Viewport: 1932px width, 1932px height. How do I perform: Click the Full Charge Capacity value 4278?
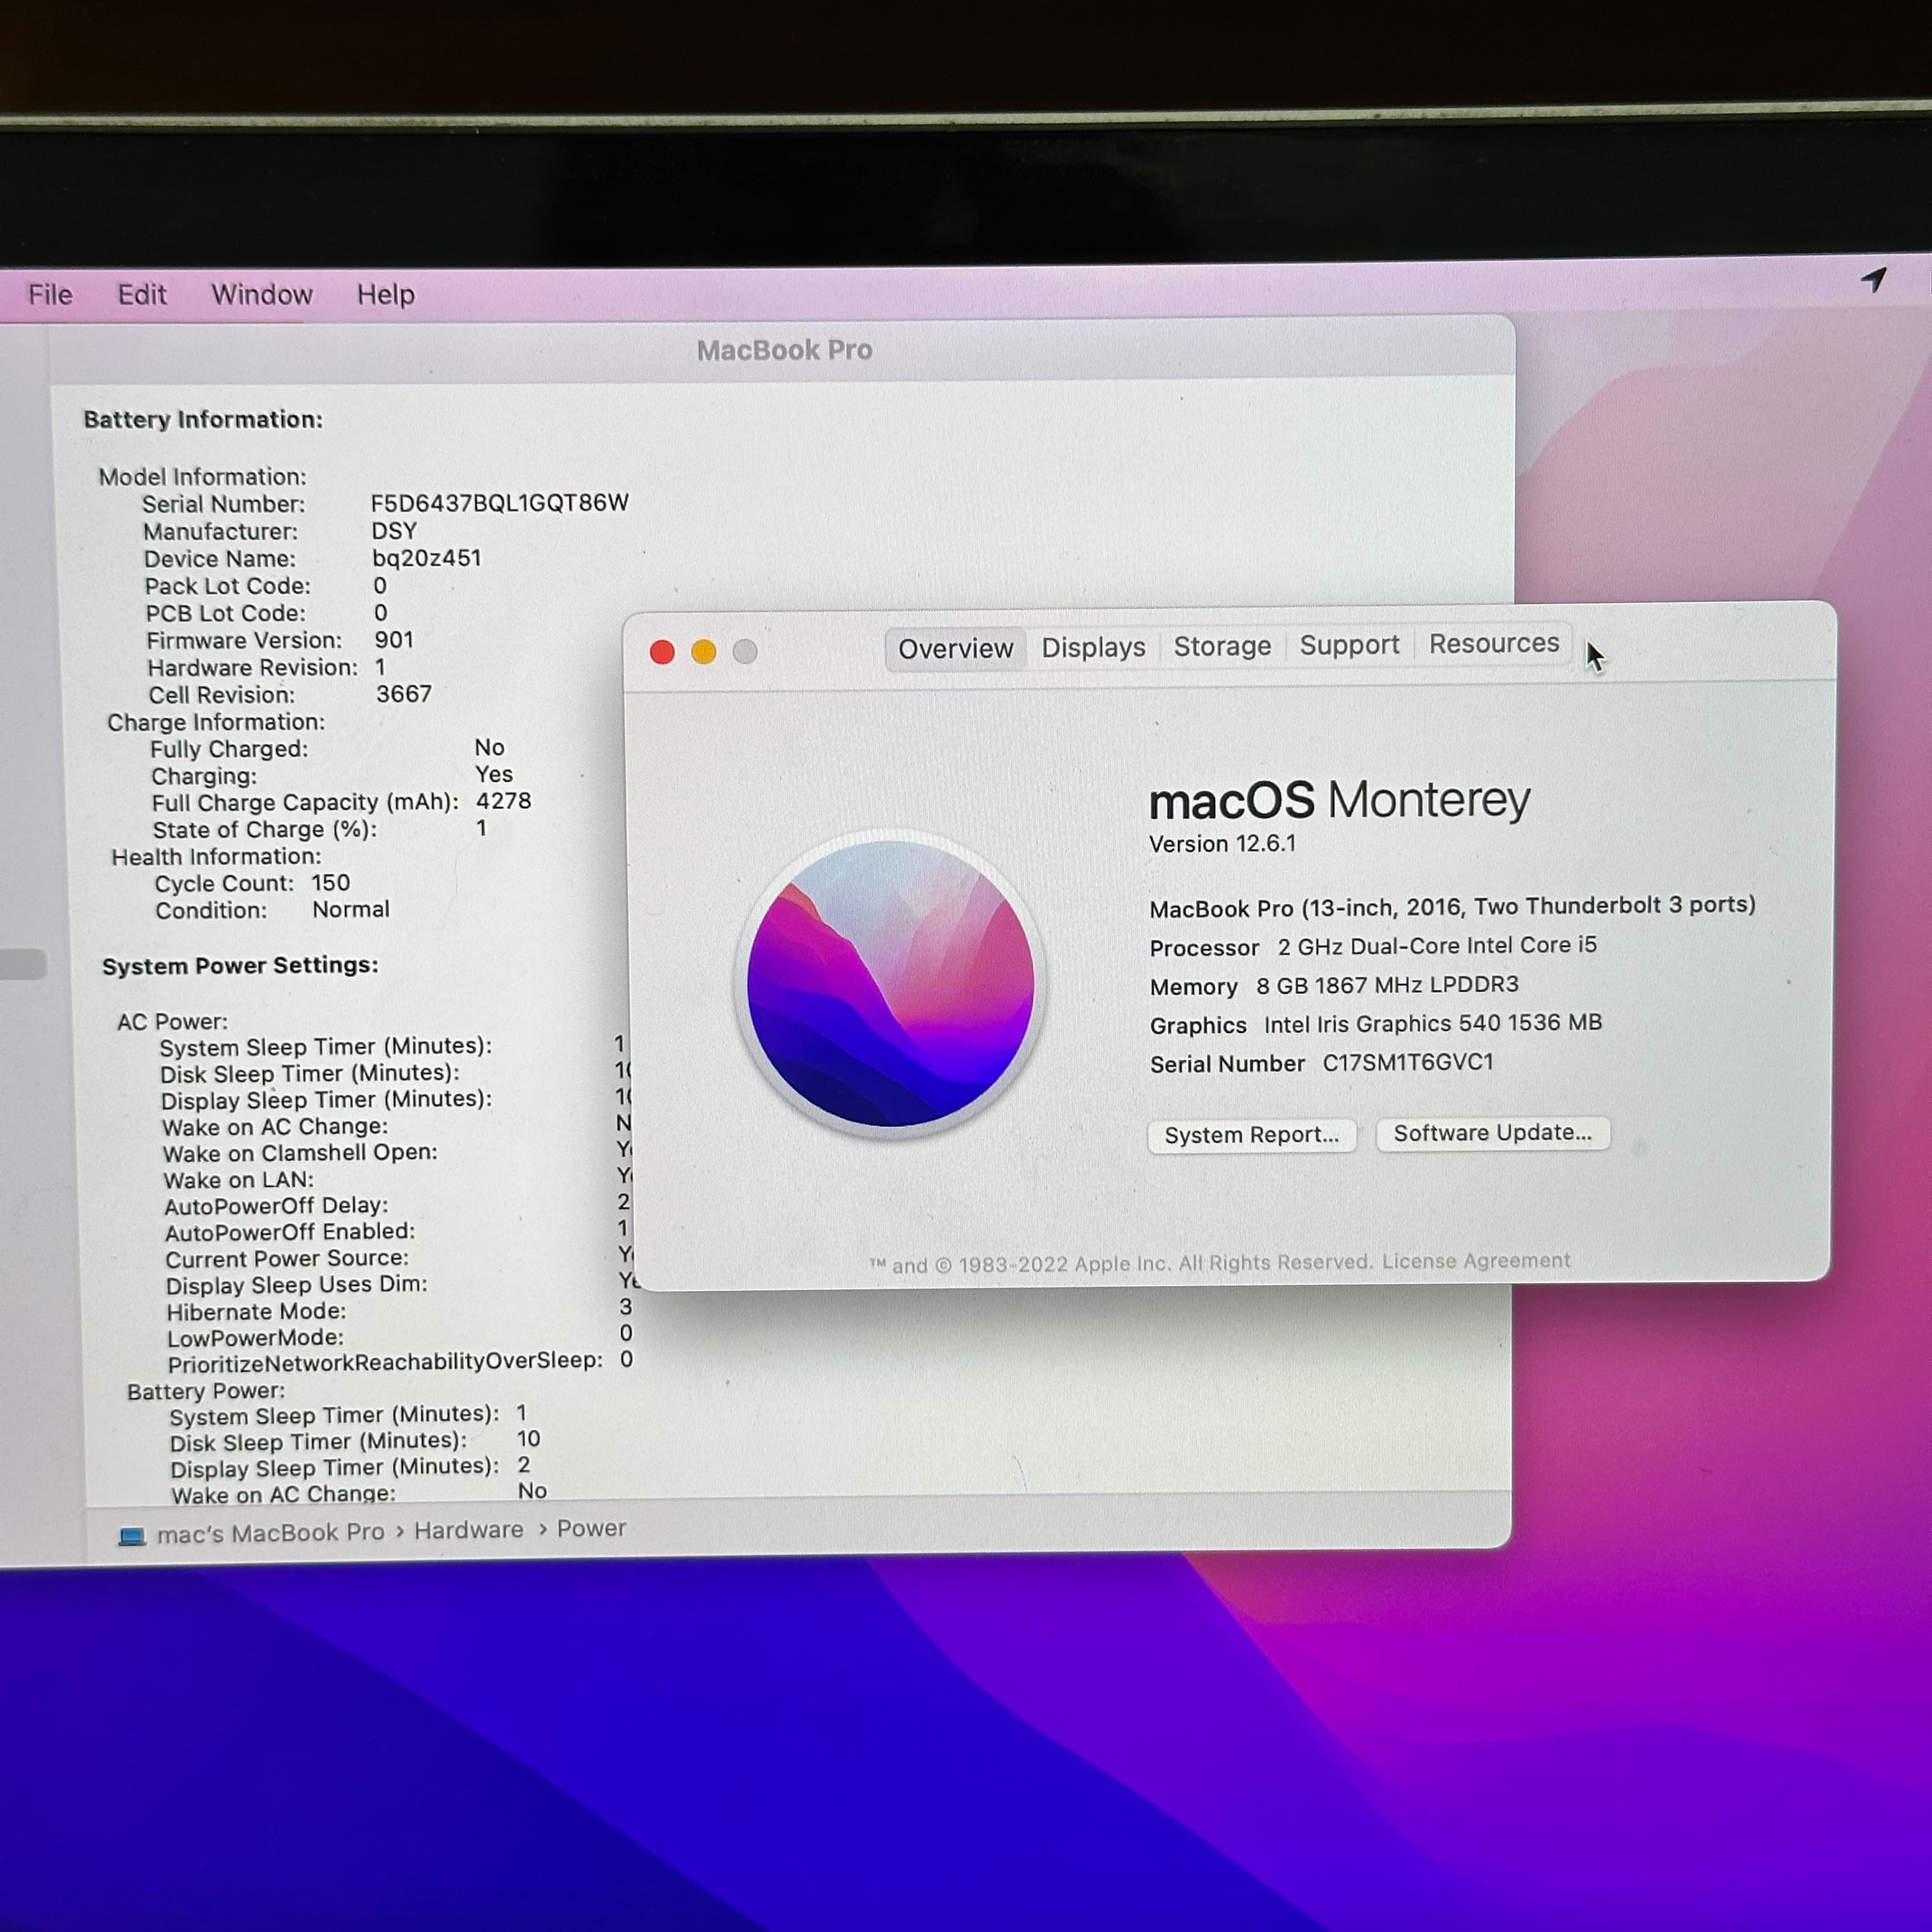tap(503, 801)
